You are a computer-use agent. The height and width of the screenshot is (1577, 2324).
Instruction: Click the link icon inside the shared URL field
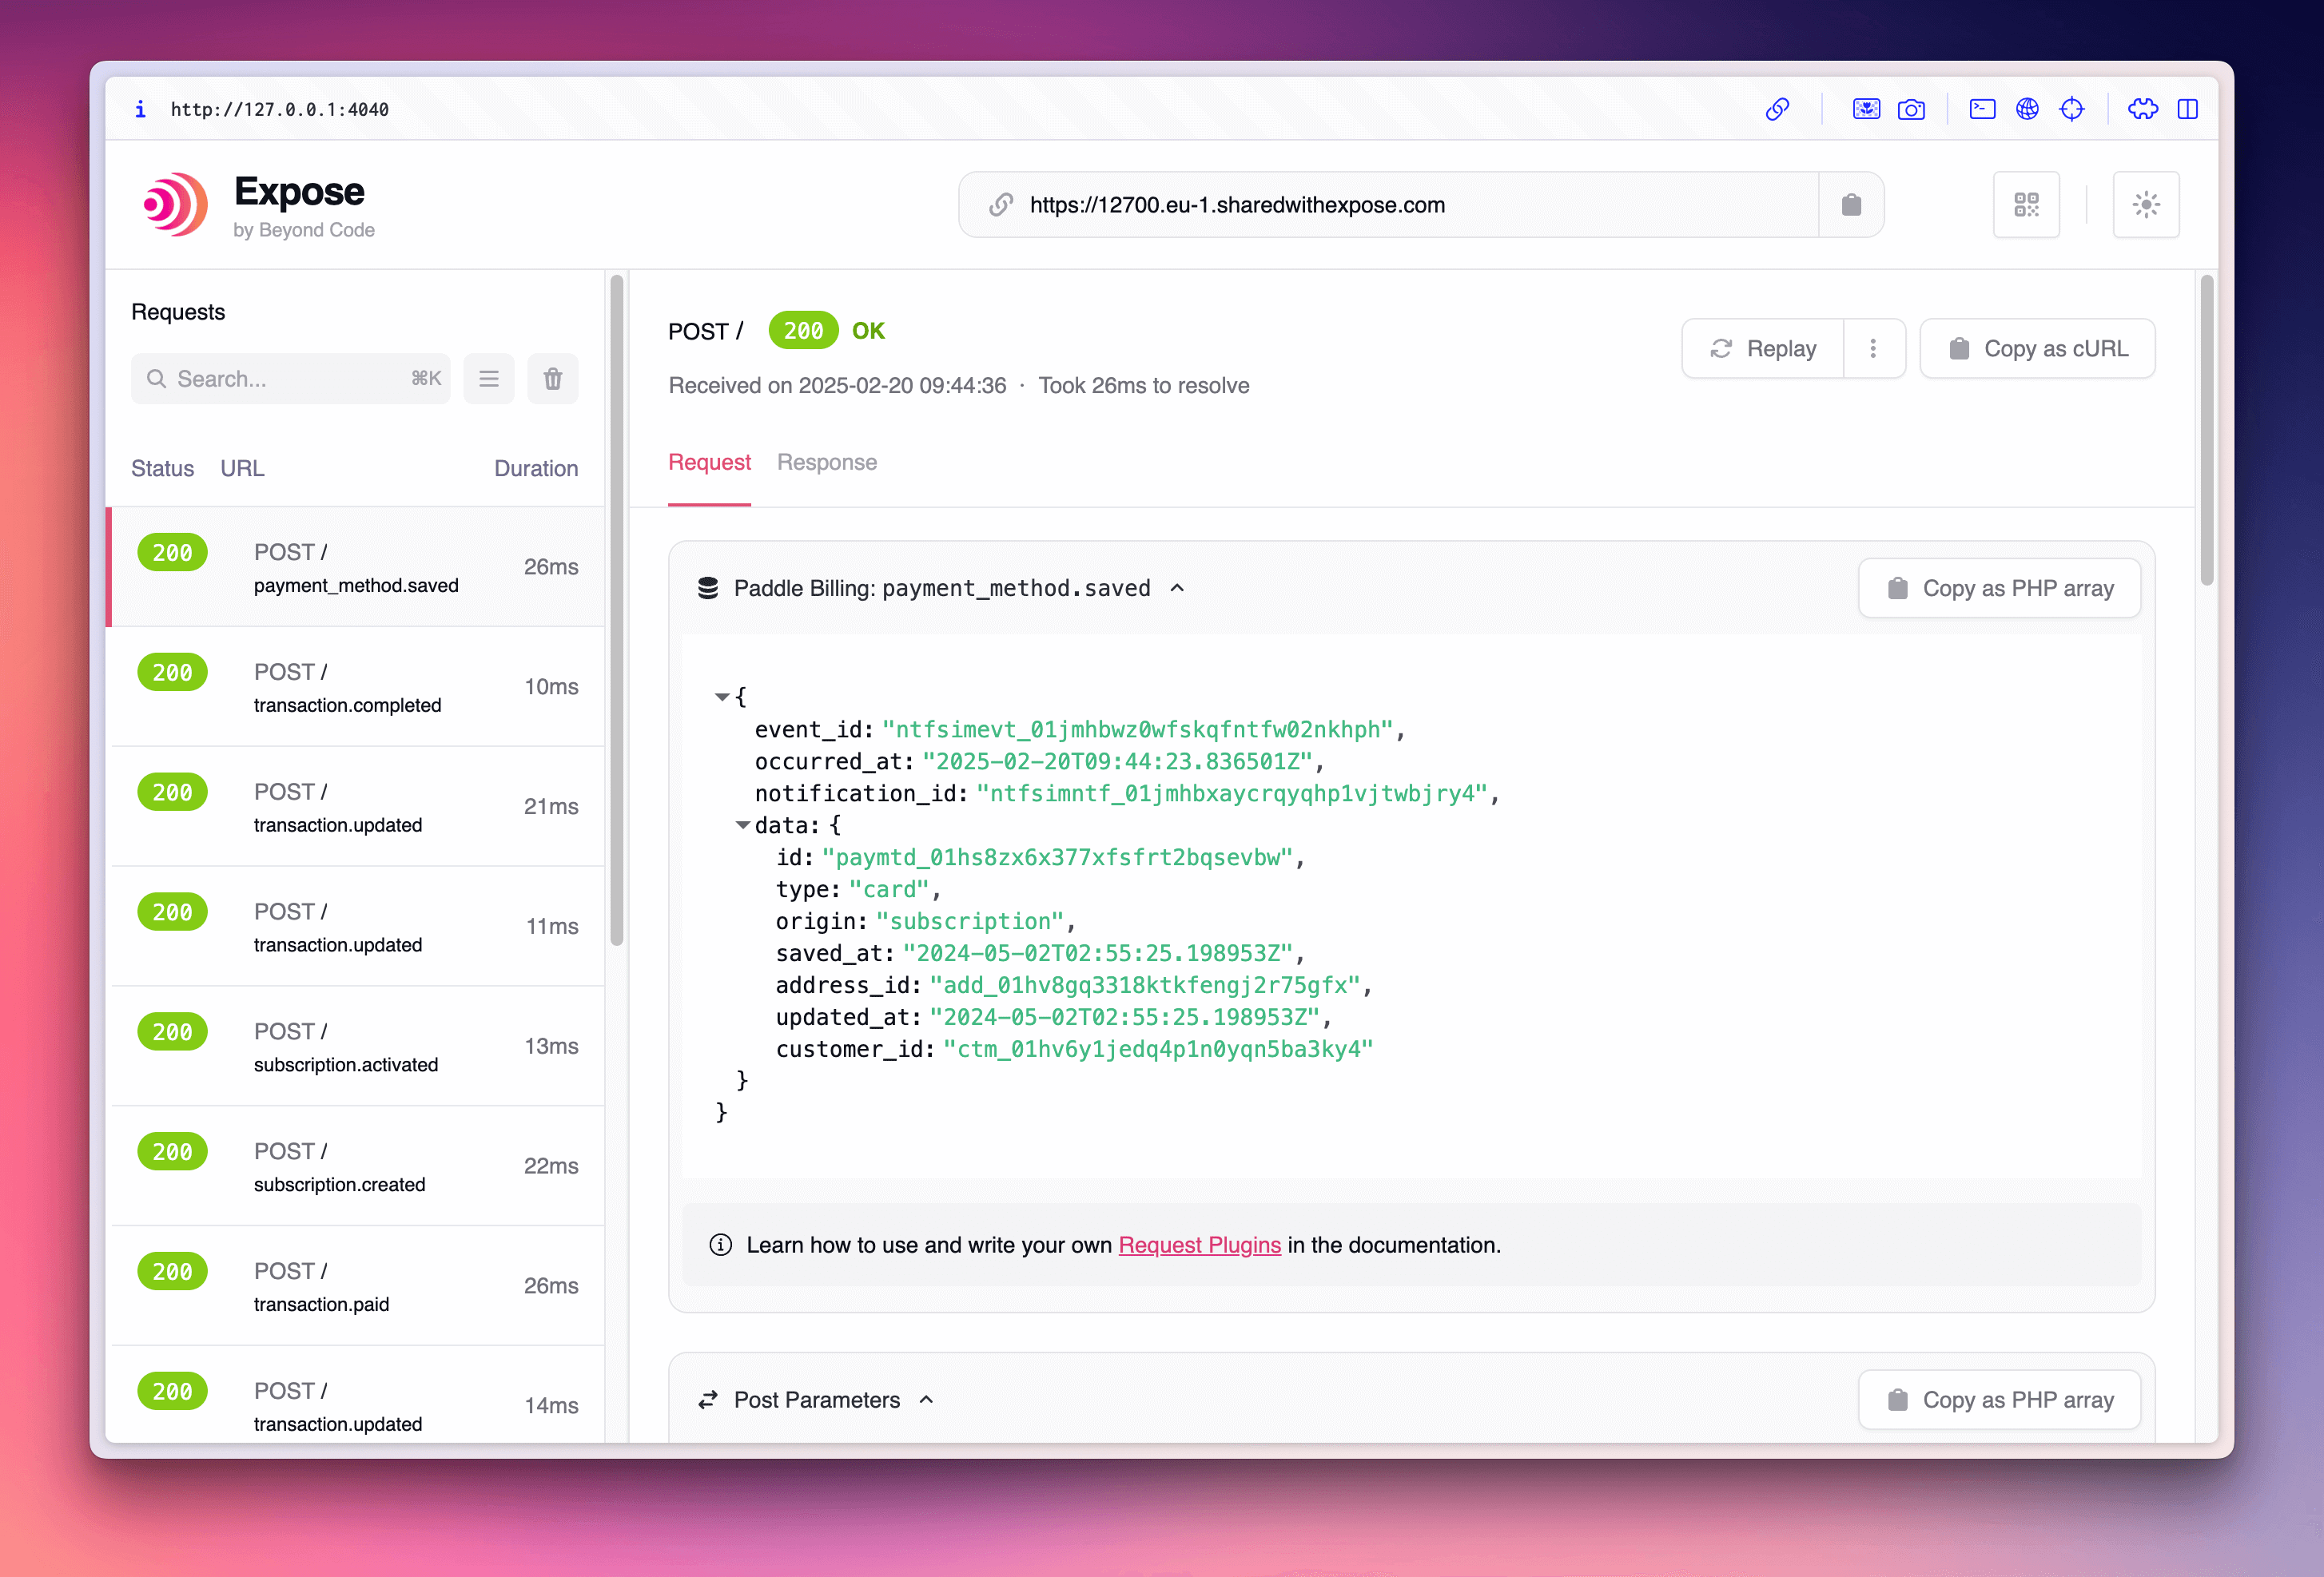[x=1001, y=205]
